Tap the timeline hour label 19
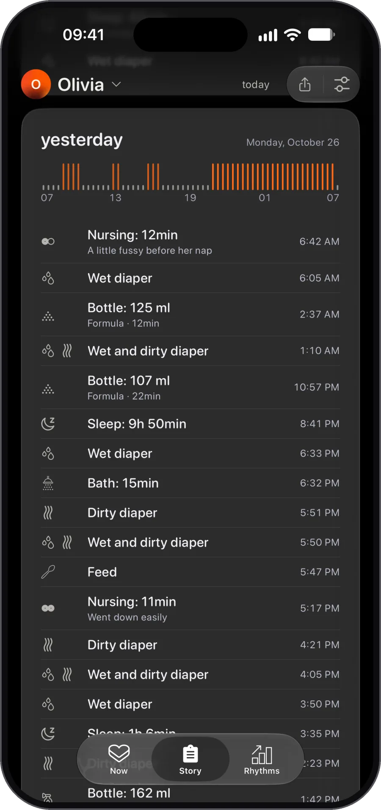Viewport: 381px width, 810px height. pyautogui.click(x=190, y=198)
